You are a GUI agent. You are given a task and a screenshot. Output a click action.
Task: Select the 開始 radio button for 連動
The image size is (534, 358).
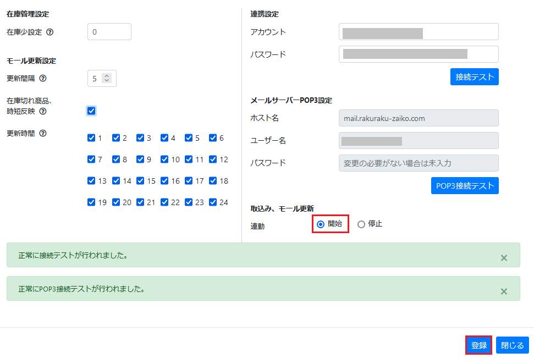click(x=321, y=224)
